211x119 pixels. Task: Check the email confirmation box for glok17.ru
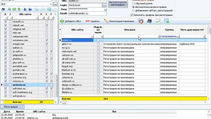tap(98, 44)
